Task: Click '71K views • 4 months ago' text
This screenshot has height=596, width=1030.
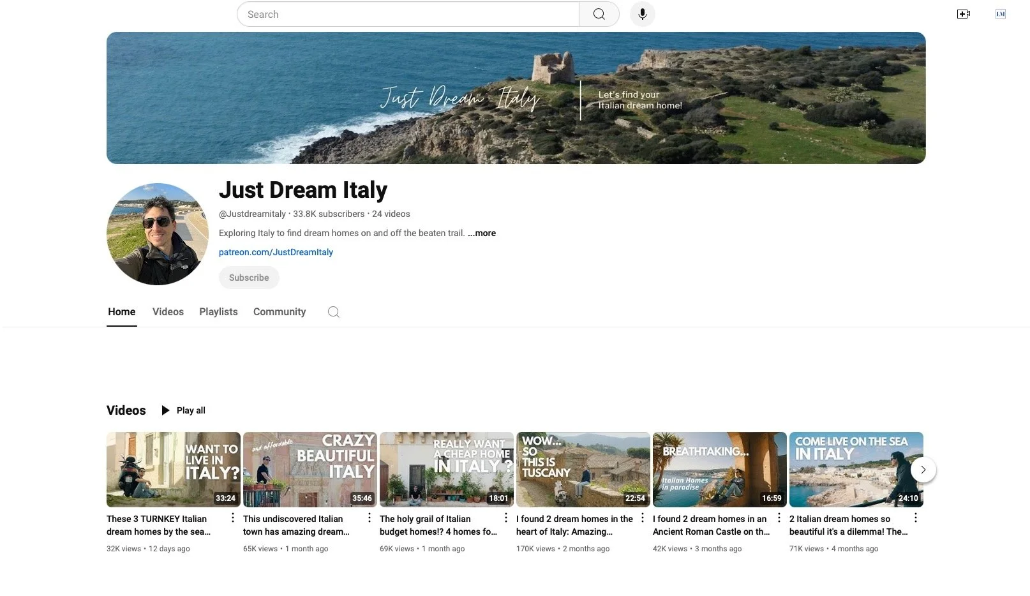Action: 833,549
